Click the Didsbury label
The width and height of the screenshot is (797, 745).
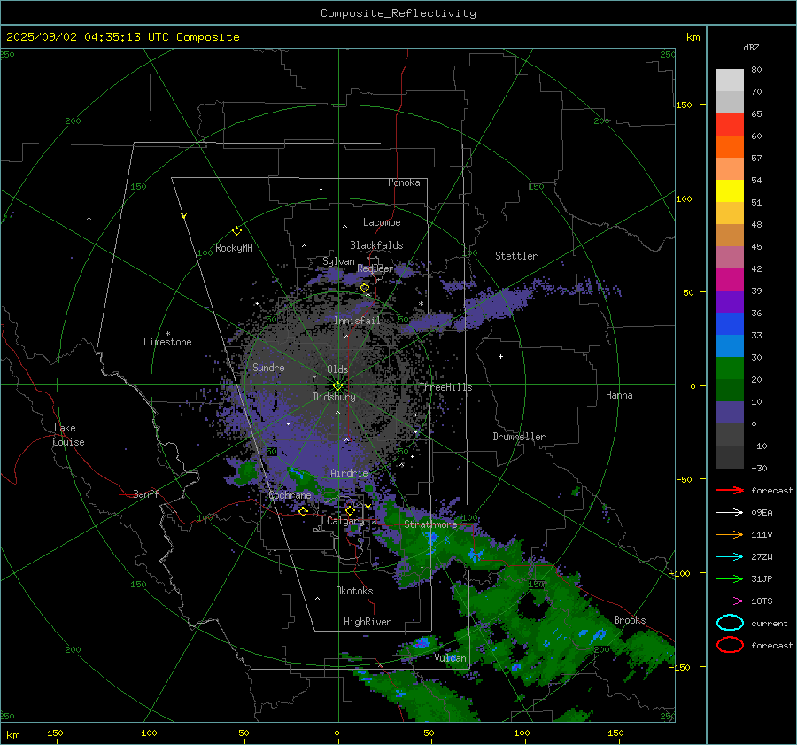(x=334, y=397)
